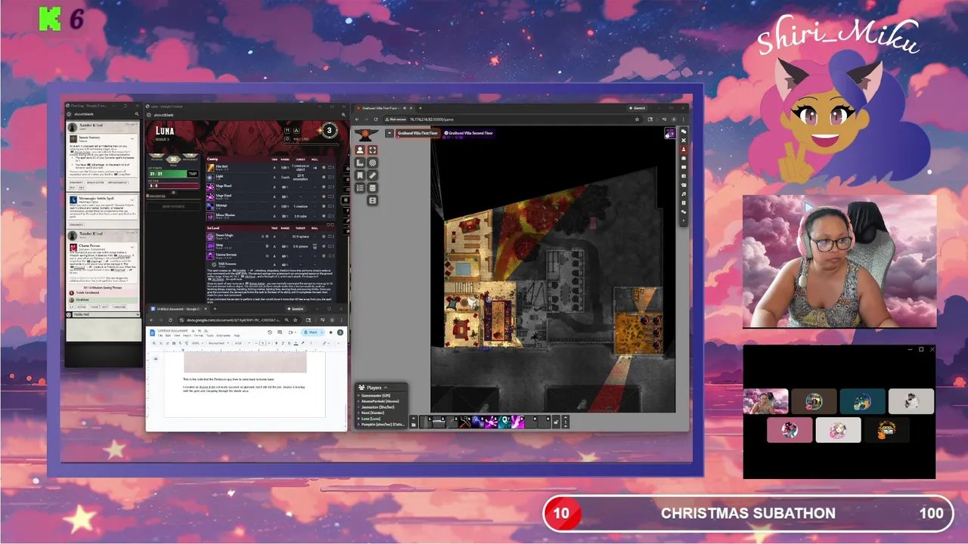Open the Docs text color picker
This screenshot has height=544, width=968.
(296, 343)
